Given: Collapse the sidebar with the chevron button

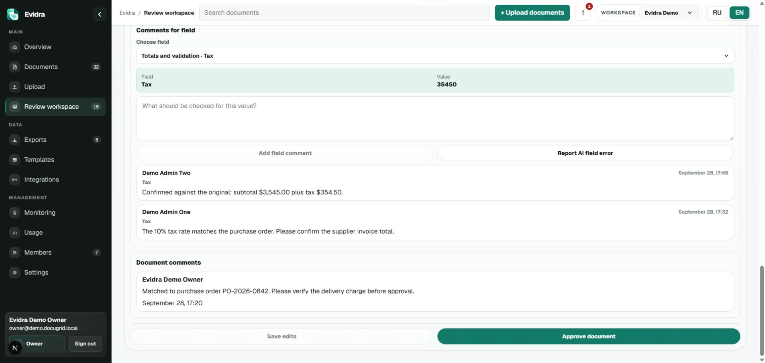Looking at the screenshot, I should point(100,14).
